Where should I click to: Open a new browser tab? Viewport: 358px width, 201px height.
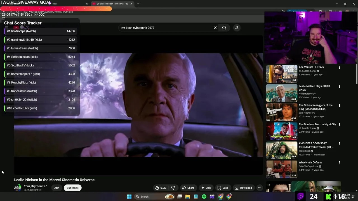pos(138,4)
